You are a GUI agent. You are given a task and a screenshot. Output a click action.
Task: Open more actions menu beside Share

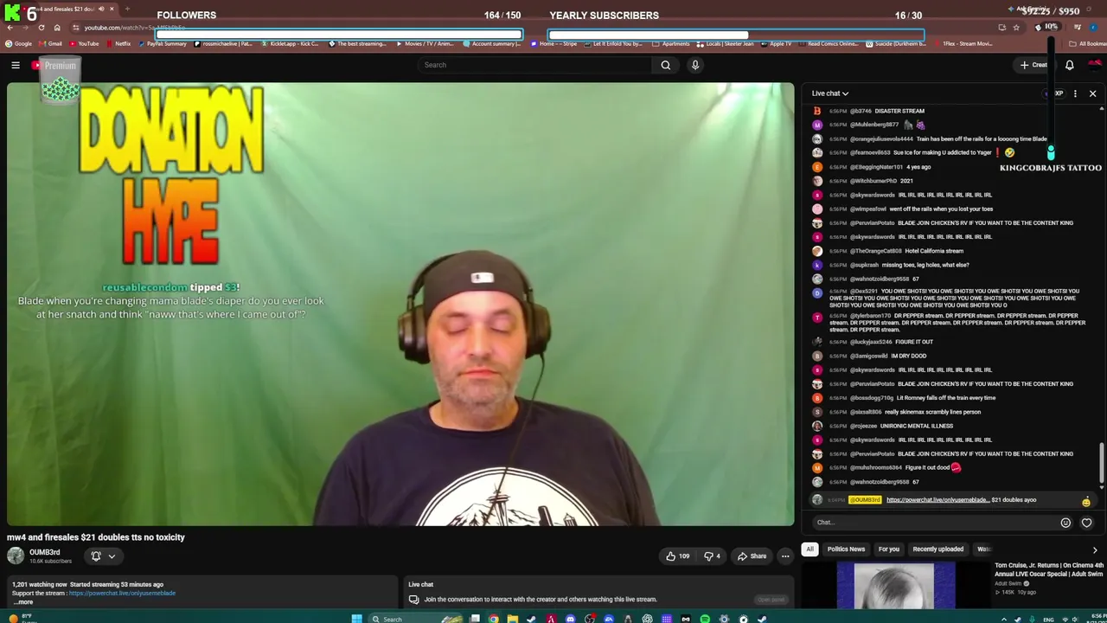[785, 556]
